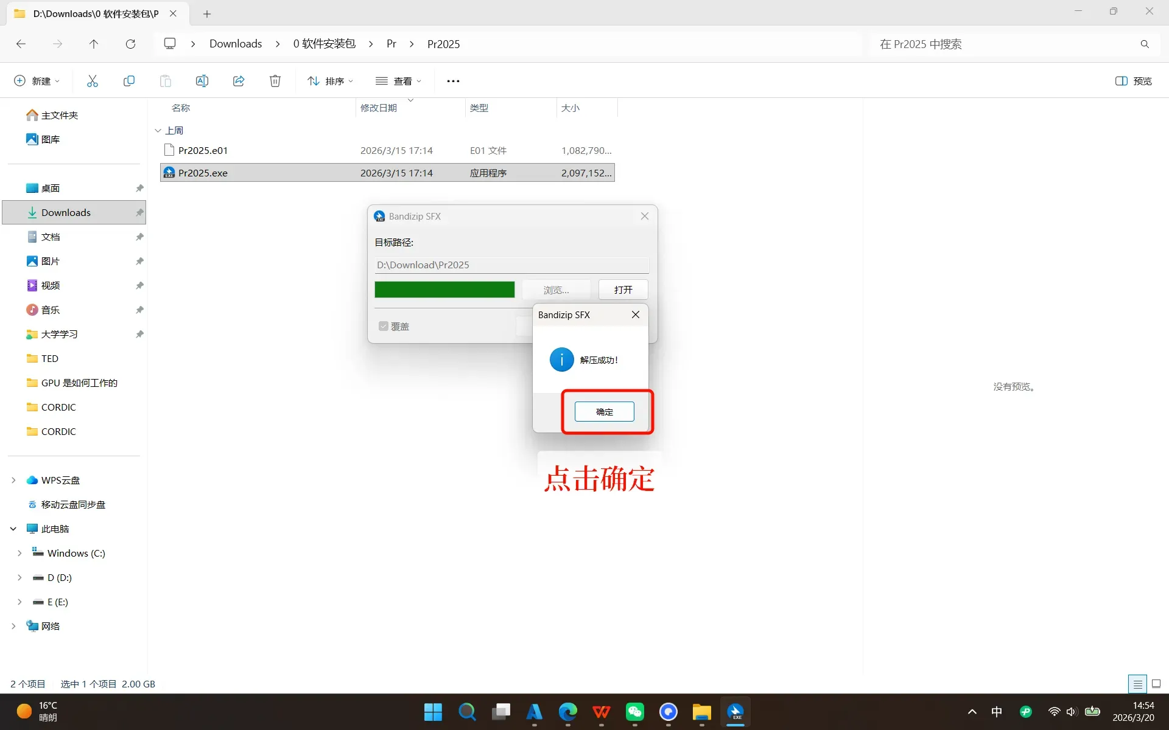The height and width of the screenshot is (730, 1169).
Task: Click the 确定 confirmation button
Action: (604, 412)
